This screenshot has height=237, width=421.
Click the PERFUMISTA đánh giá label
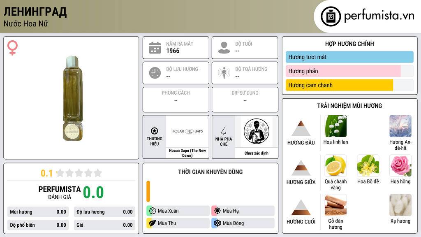tap(59, 193)
